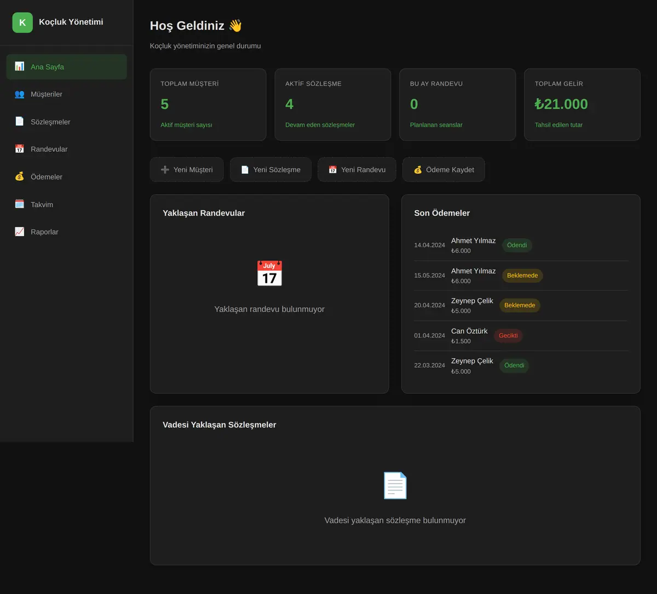
Task: Click the Takvim calendar icon
Action: point(20,204)
